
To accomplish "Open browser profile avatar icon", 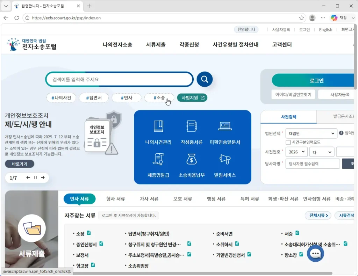I will click(312, 18).
